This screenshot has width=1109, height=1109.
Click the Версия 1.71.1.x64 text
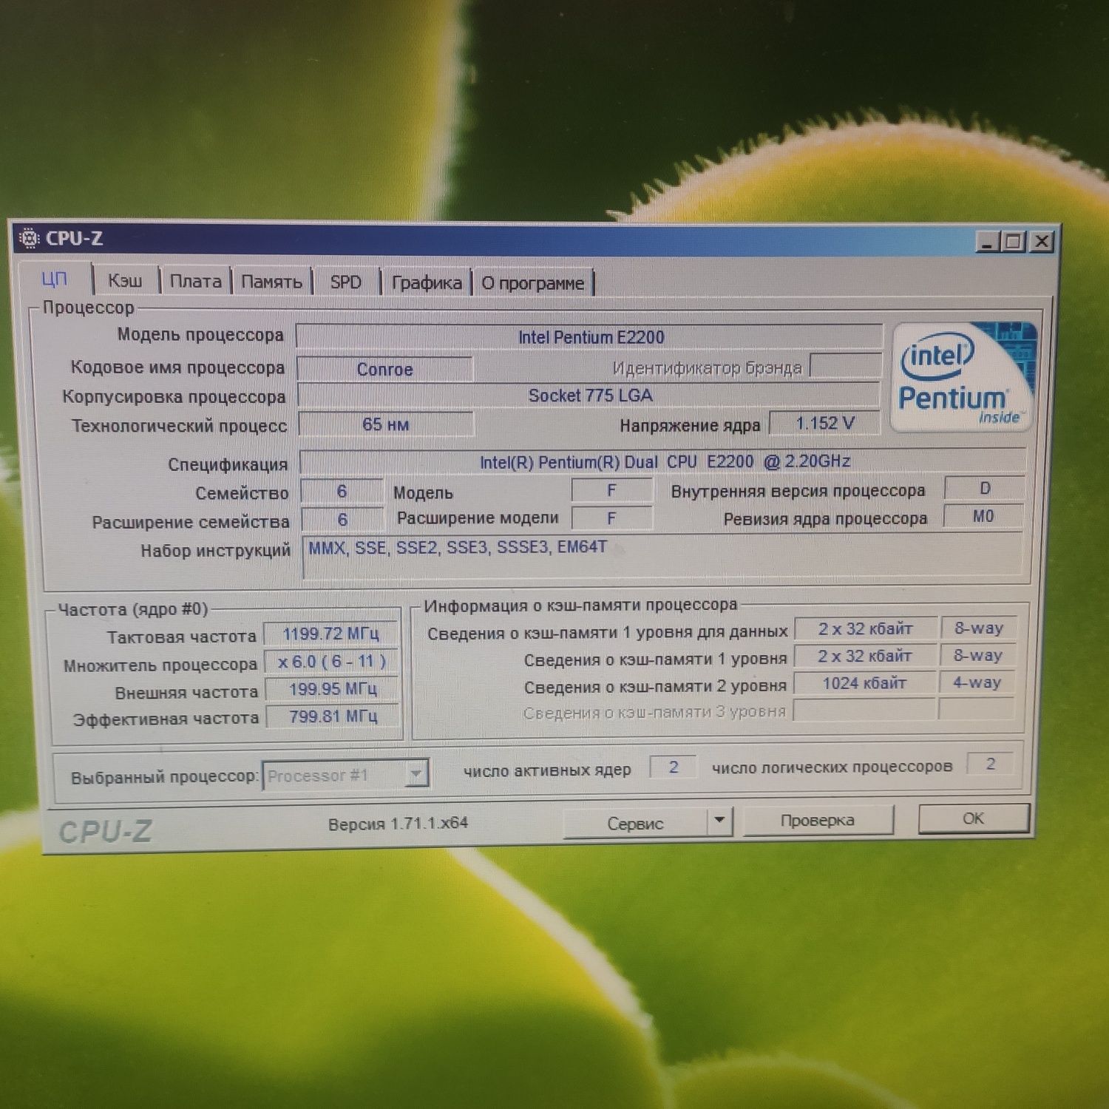[398, 824]
